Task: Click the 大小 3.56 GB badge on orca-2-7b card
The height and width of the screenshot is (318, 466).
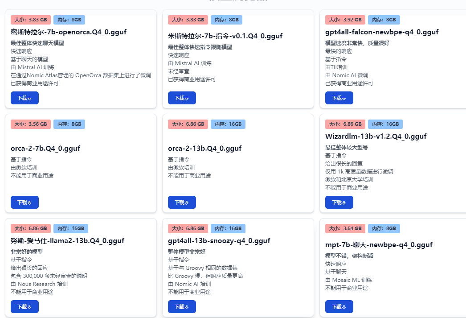Action: click(x=31, y=124)
